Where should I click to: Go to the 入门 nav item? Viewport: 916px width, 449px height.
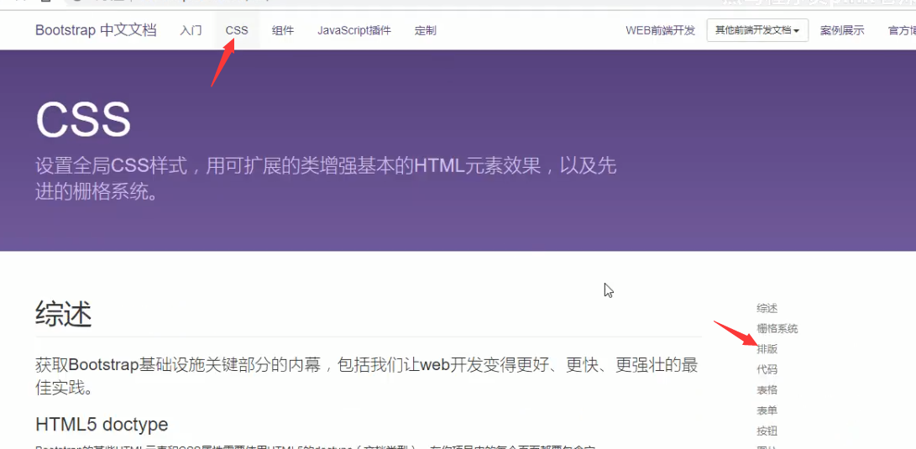[x=191, y=30]
